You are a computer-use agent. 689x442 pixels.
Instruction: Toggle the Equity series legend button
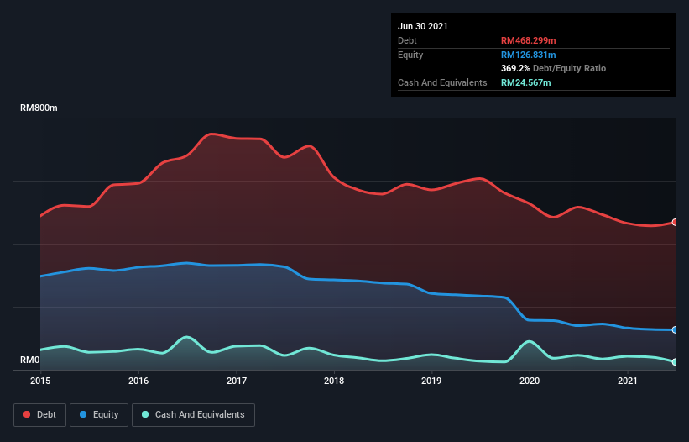click(99, 415)
